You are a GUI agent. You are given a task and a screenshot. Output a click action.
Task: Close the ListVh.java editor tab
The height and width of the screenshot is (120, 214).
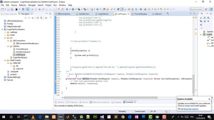(x=128, y=14)
